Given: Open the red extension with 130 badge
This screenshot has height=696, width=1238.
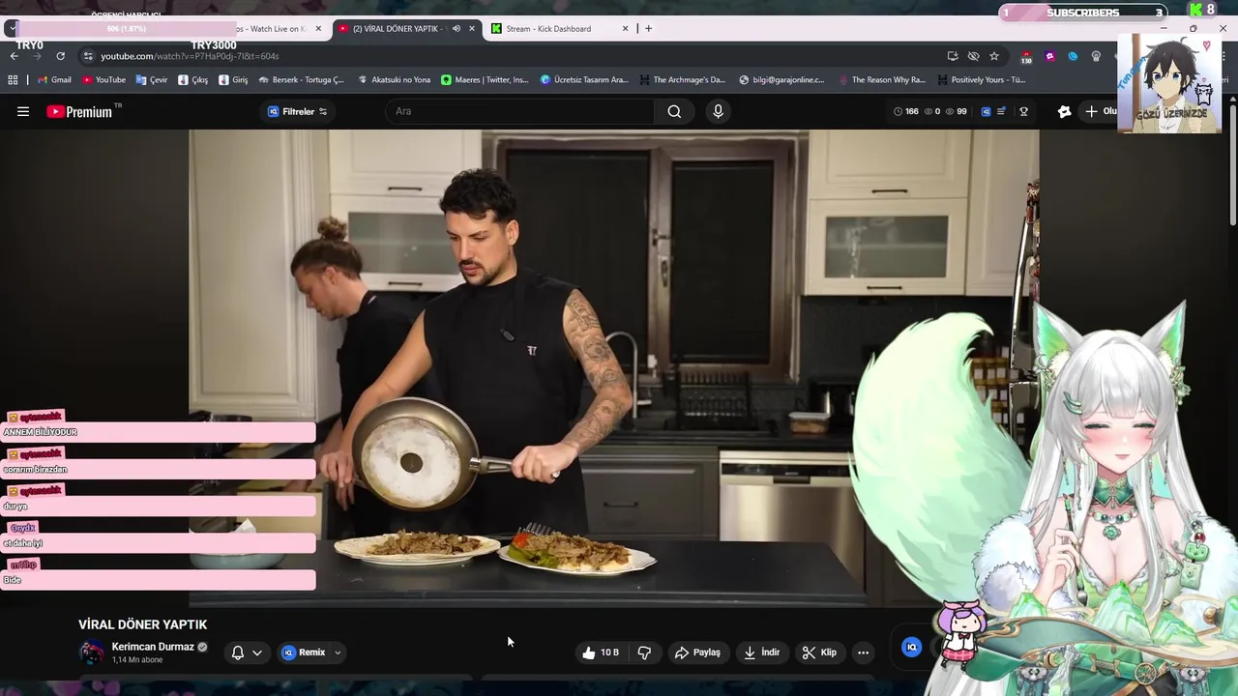Looking at the screenshot, I should (x=1026, y=57).
